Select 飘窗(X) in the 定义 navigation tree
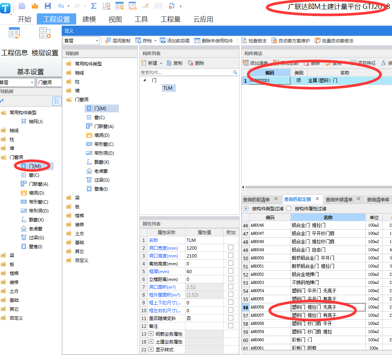Screen dimensions: 392x355 pos(98,162)
